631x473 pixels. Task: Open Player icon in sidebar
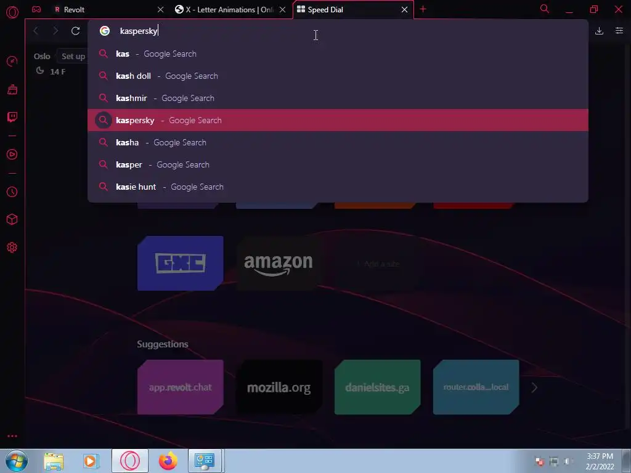click(12, 155)
